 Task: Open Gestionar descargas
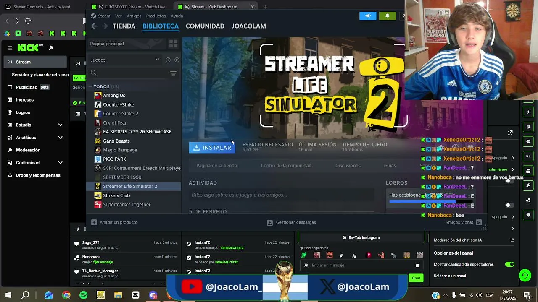tap(292, 222)
